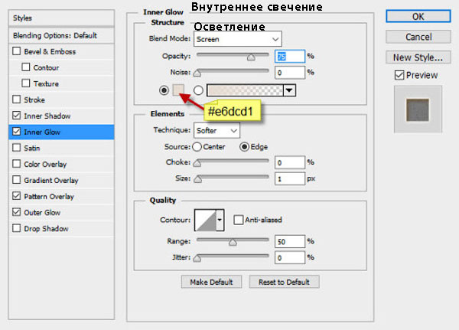Image resolution: width=459 pixels, height=330 pixels.
Task: Select the Outer Glow style row
Action: click(x=61, y=212)
